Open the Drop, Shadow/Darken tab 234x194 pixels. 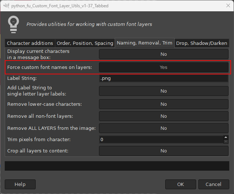pos(202,43)
